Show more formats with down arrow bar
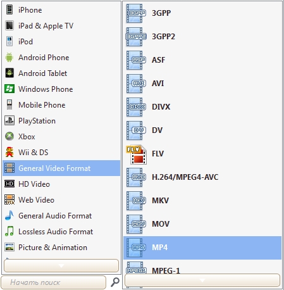This screenshot has width=284, height=290. 202,281
